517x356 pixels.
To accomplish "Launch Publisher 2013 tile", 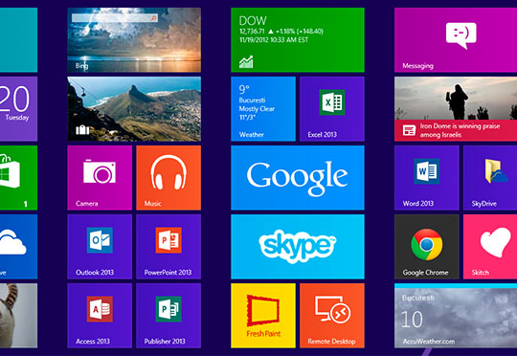I will pyautogui.click(x=169, y=316).
